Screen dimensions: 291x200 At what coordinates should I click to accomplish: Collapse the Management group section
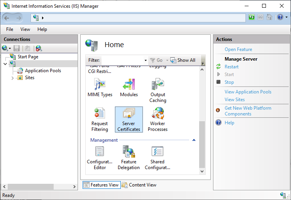[194, 140]
